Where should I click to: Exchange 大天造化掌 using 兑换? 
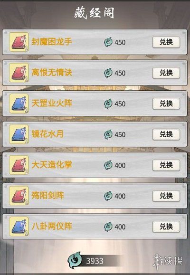(x=166, y=165)
